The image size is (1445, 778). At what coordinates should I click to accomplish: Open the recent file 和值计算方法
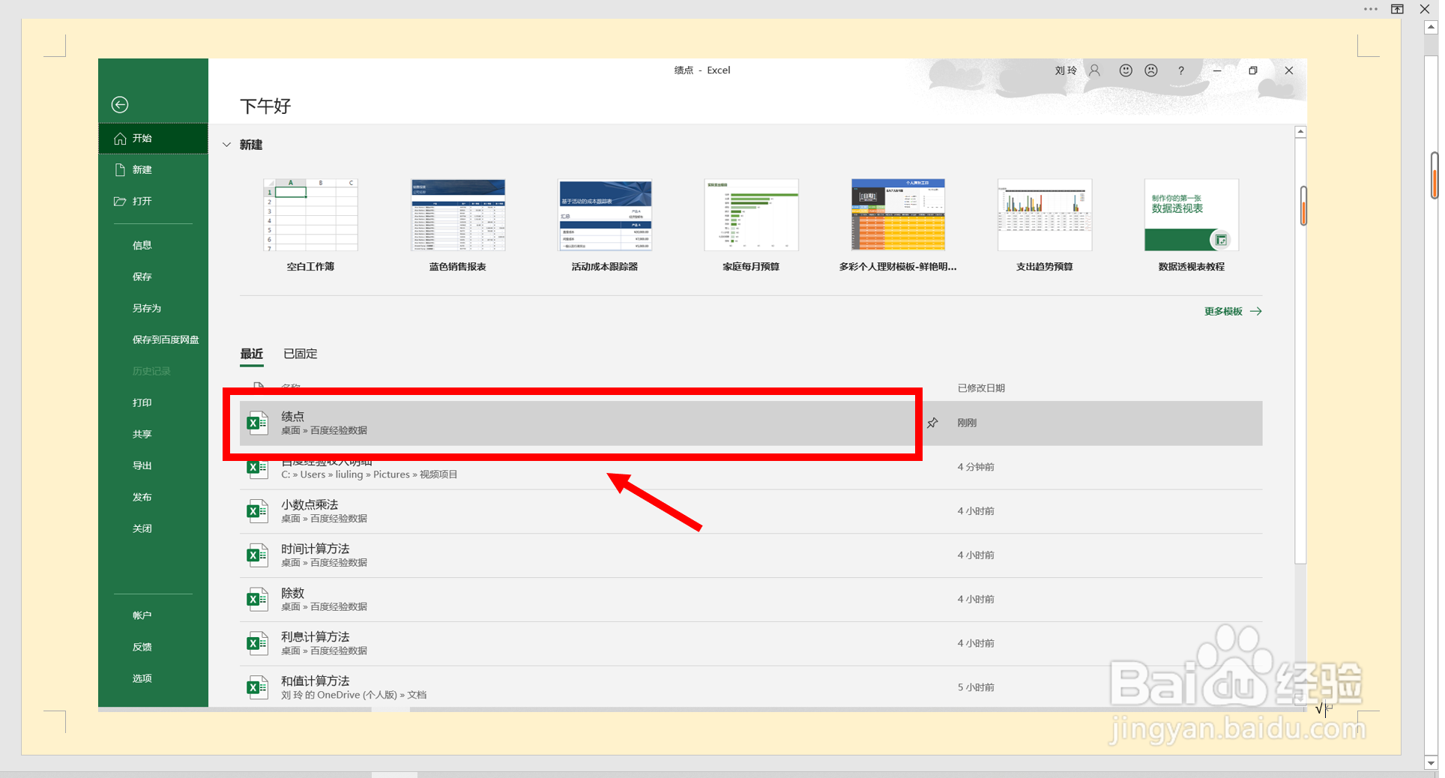pos(751,688)
